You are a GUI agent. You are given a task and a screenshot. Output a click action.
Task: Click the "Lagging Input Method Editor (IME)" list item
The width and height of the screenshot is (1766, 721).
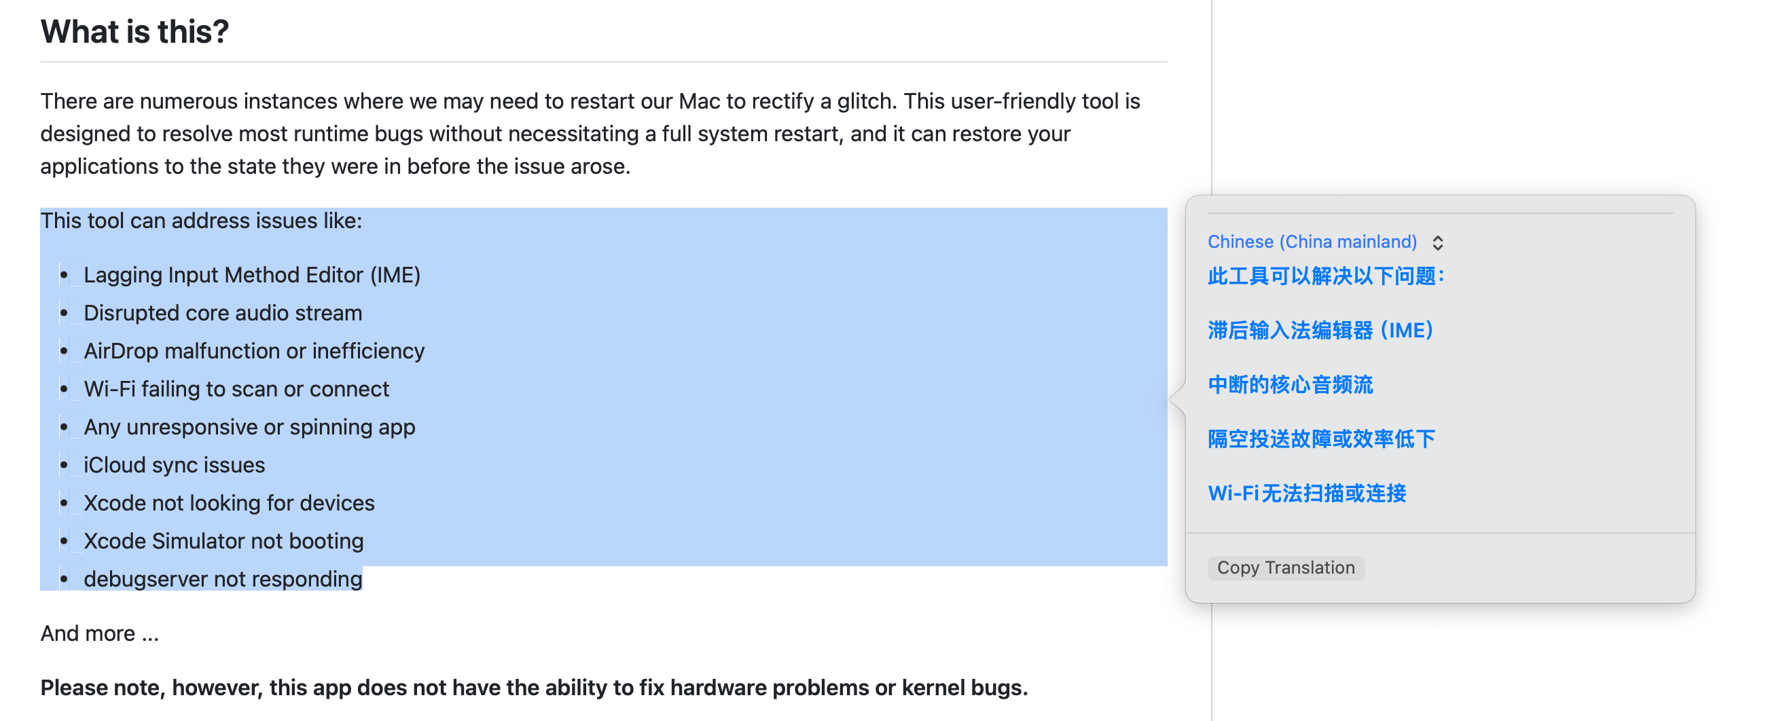(251, 275)
